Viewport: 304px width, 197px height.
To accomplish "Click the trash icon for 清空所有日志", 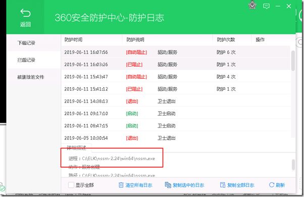I will point(121,185).
